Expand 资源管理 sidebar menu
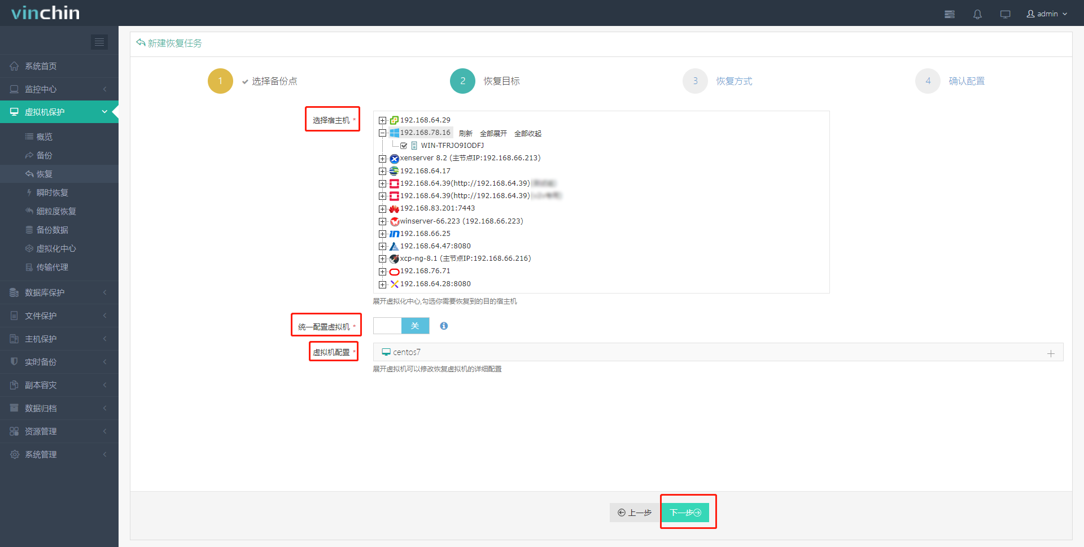The height and width of the screenshot is (547, 1084). click(59, 431)
